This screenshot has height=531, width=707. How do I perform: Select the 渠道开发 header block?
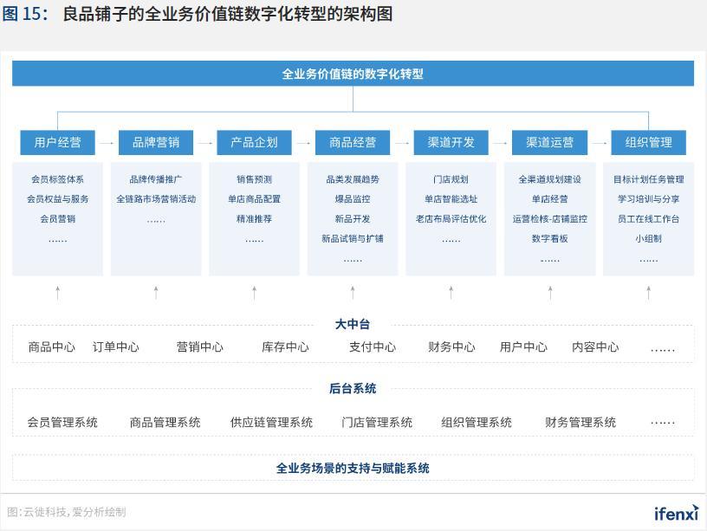tap(451, 142)
